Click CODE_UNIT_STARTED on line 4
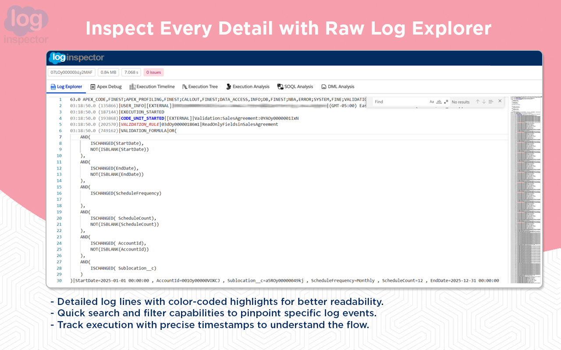The image size is (561, 350). click(x=142, y=118)
